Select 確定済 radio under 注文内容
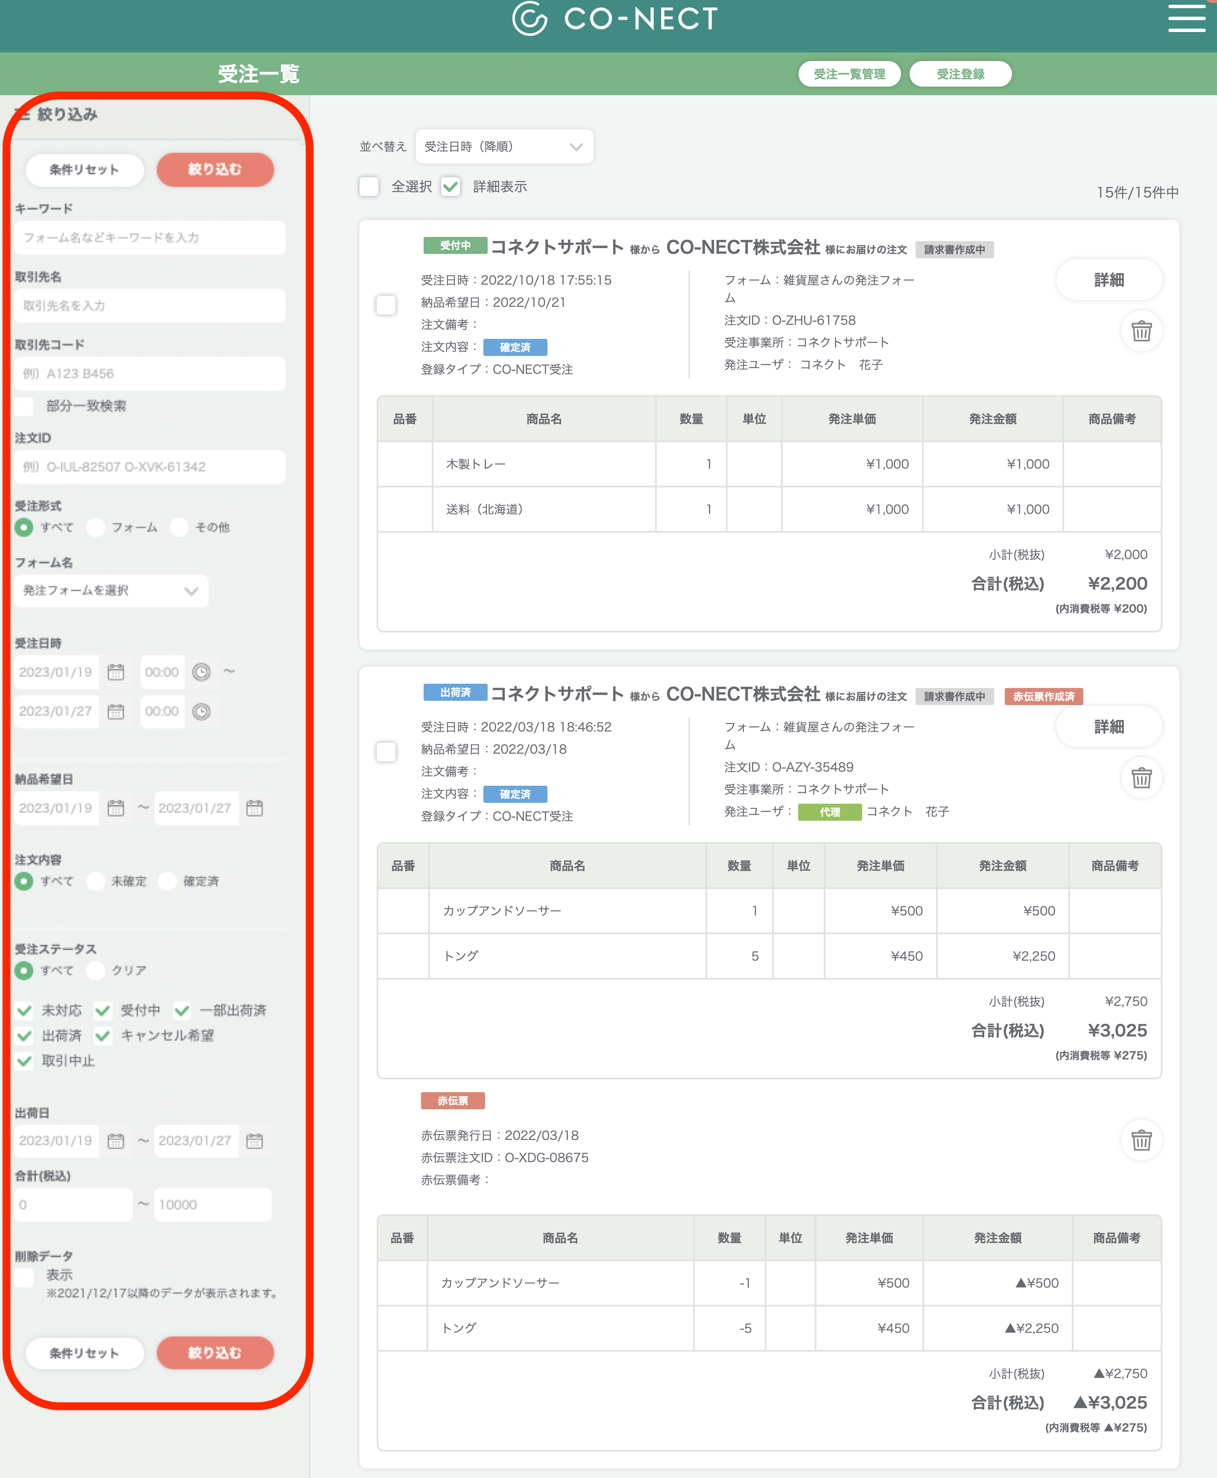This screenshot has height=1478, width=1217. pos(167,881)
